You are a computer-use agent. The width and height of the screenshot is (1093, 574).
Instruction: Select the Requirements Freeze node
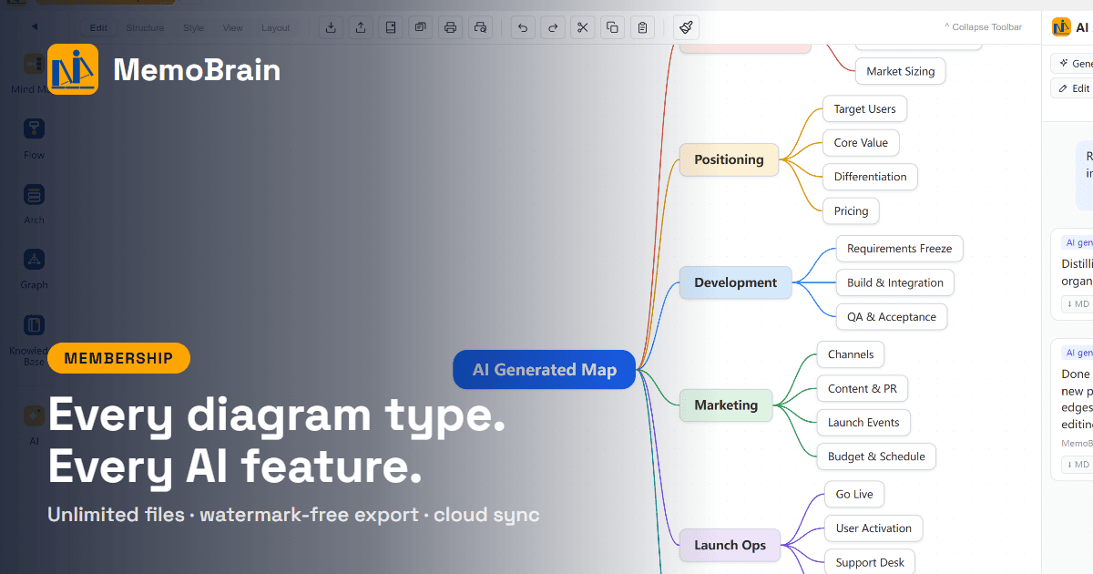[x=899, y=249]
